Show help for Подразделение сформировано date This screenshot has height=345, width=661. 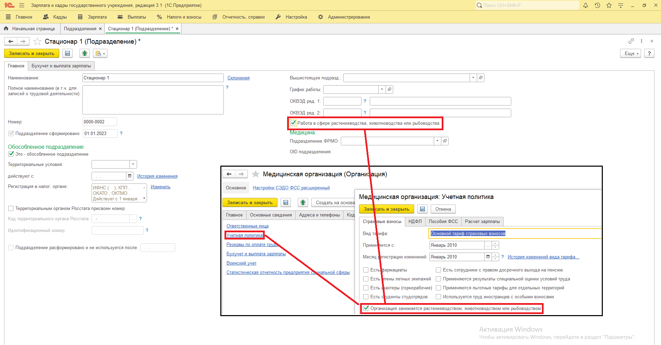121,134
